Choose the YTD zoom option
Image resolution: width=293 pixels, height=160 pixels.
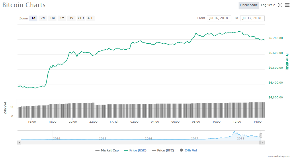click(x=81, y=18)
